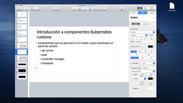Open the Estilos Ninguna character style dropdown
This screenshot has height=103, width=183.
click(x=145, y=42)
